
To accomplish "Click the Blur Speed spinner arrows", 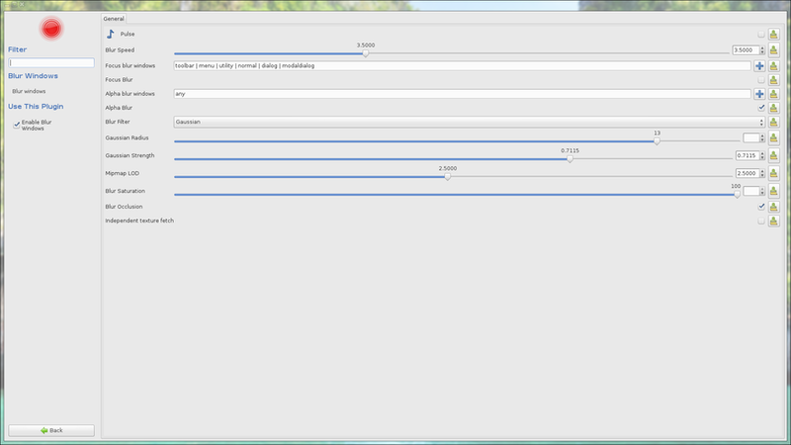I will (762, 50).
